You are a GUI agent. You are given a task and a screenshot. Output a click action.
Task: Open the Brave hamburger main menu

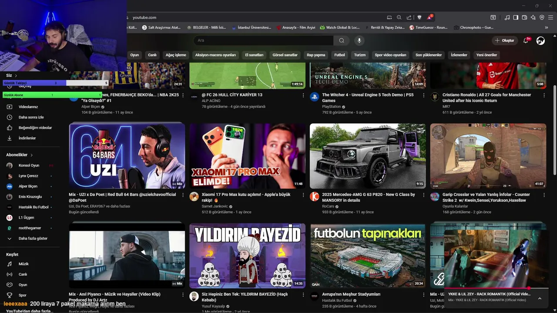551,17
